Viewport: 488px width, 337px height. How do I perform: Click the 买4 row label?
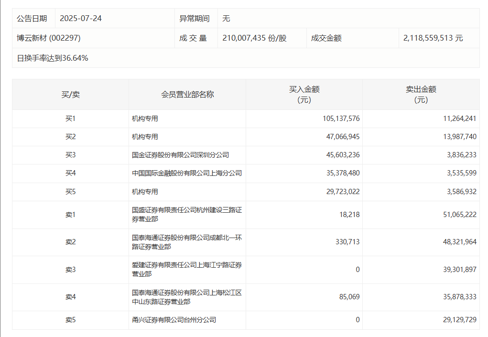click(x=70, y=173)
